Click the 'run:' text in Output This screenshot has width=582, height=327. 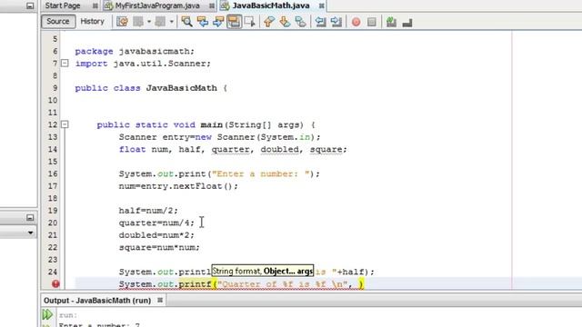pyautogui.click(x=68, y=315)
